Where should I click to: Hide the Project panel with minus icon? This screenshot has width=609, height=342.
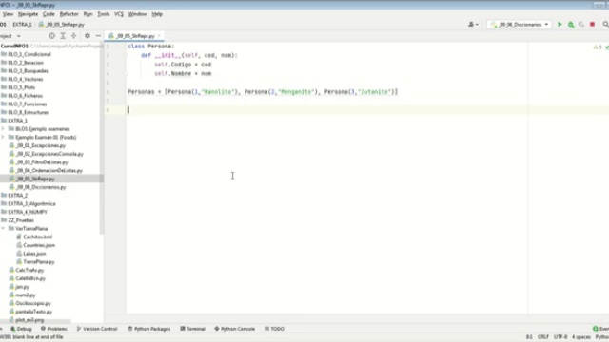coord(98,36)
